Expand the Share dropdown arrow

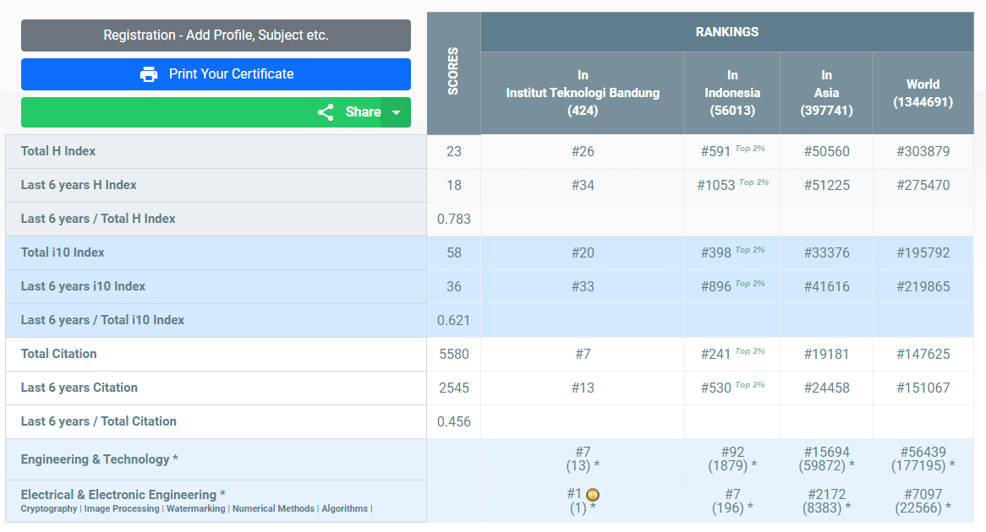[x=396, y=112]
